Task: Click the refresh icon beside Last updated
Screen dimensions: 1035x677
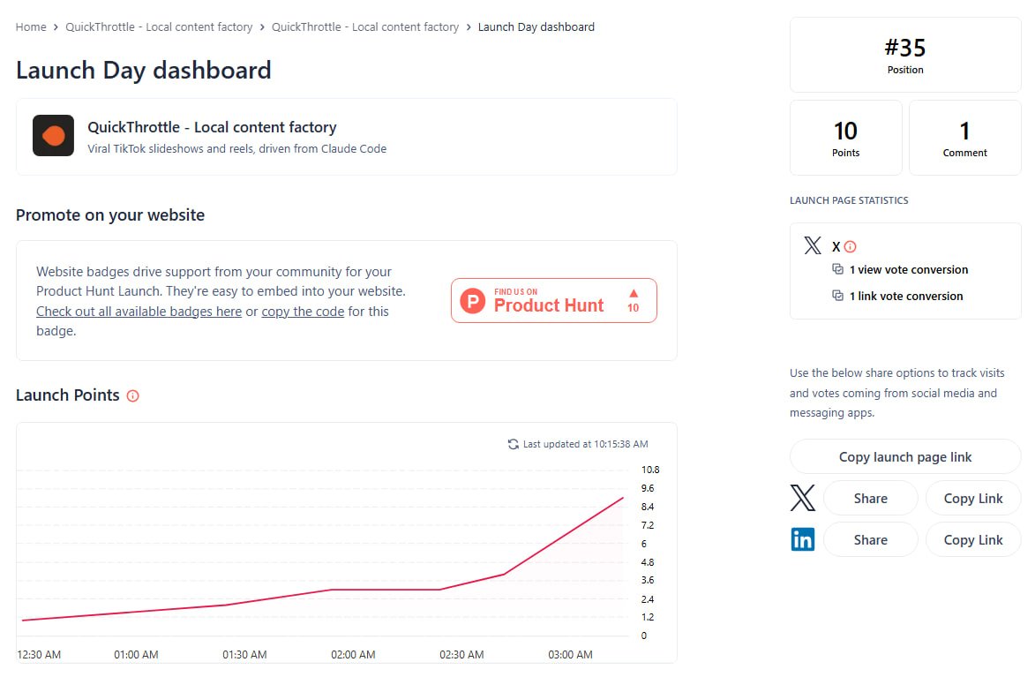Action: (x=513, y=444)
